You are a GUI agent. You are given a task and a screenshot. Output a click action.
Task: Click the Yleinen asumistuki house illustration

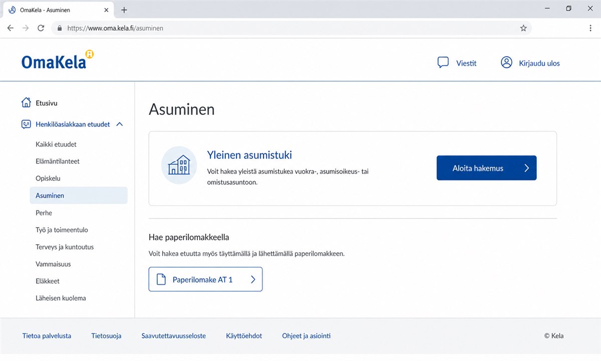[x=179, y=165]
